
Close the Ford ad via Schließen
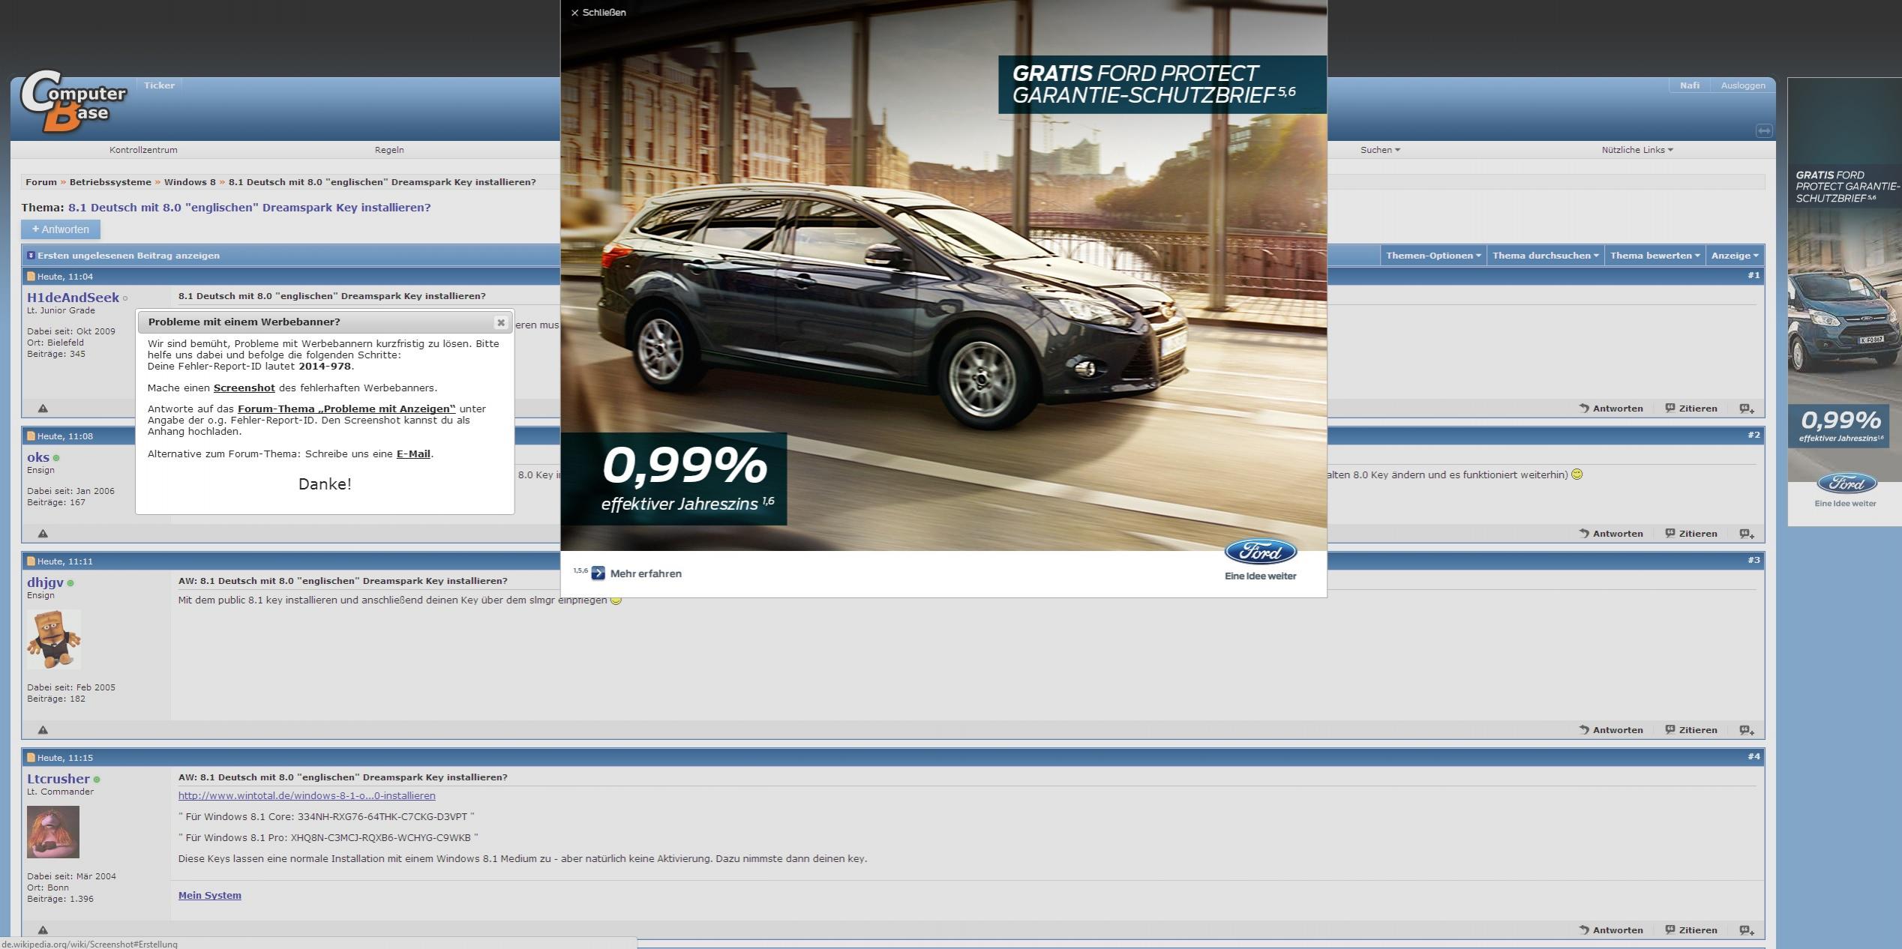598,13
